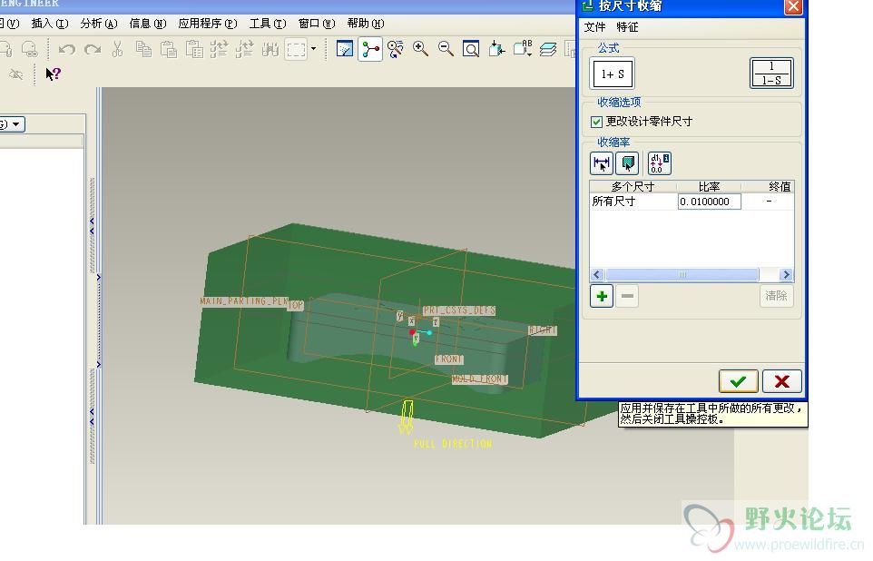Select the MOLD_FRONT datum label
Image resolution: width=873 pixels, height=561 pixels.
tap(480, 379)
